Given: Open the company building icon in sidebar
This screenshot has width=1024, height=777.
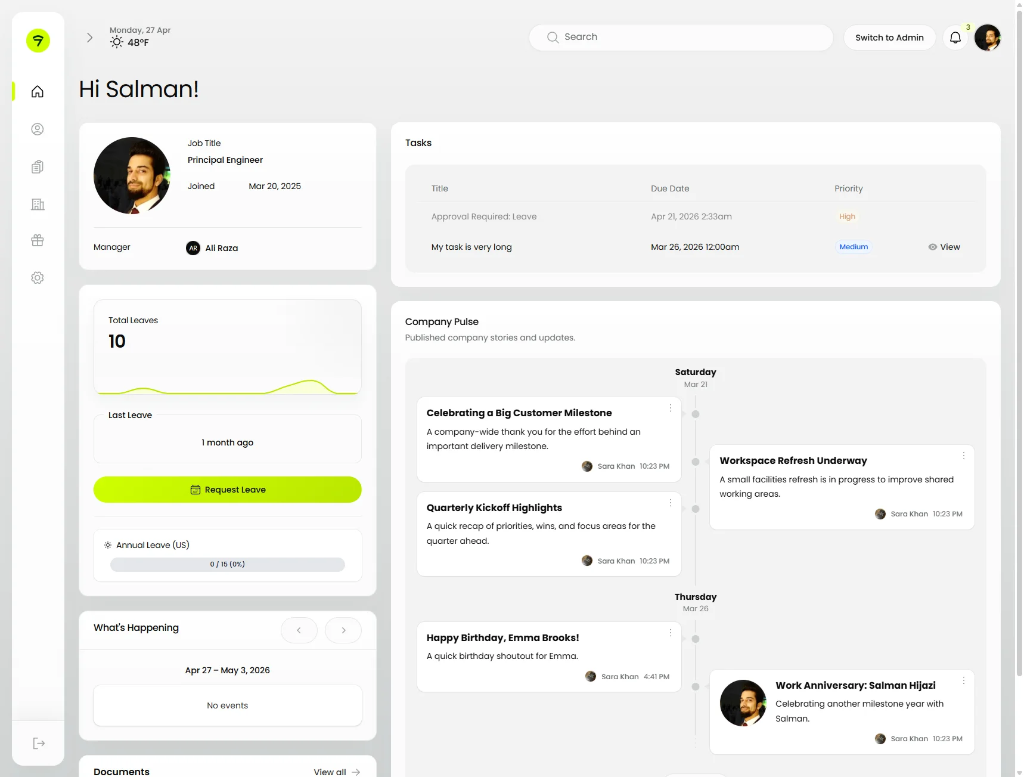Looking at the screenshot, I should [x=38, y=205].
